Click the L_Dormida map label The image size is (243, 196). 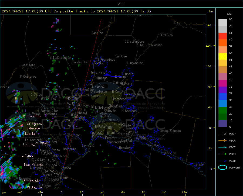click(168, 153)
